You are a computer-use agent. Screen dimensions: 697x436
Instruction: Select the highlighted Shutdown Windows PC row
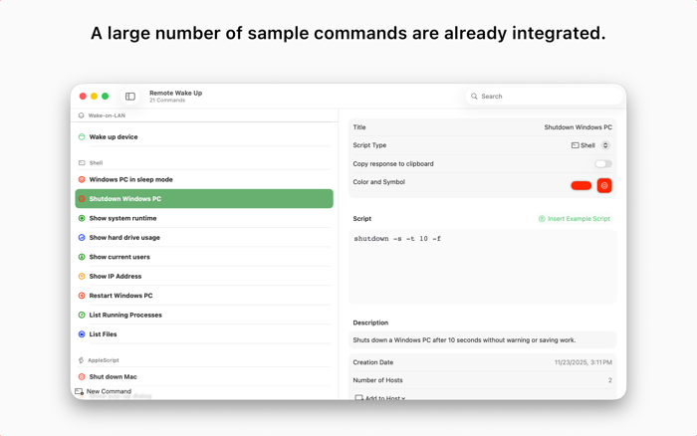[x=204, y=199]
